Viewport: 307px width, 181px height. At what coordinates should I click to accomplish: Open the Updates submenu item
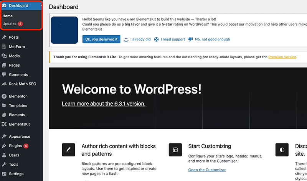coord(9,24)
